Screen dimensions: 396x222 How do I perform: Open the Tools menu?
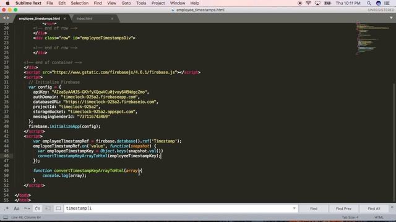(141, 3)
